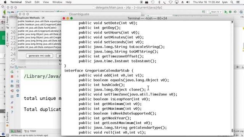This screenshot has height=137, width=244.
Task: Click the volume icon in menu bar
Action: click(x=188, y=2)
